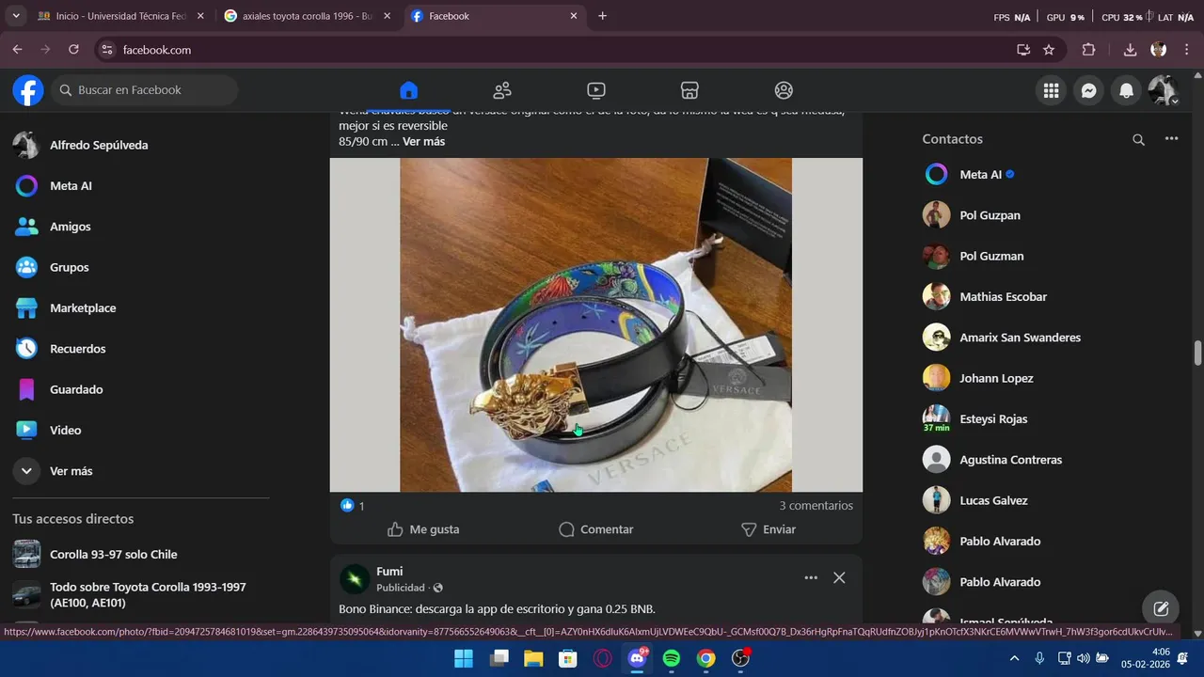Open chat with Amarix San Swanderes

tap(1051, 338)
